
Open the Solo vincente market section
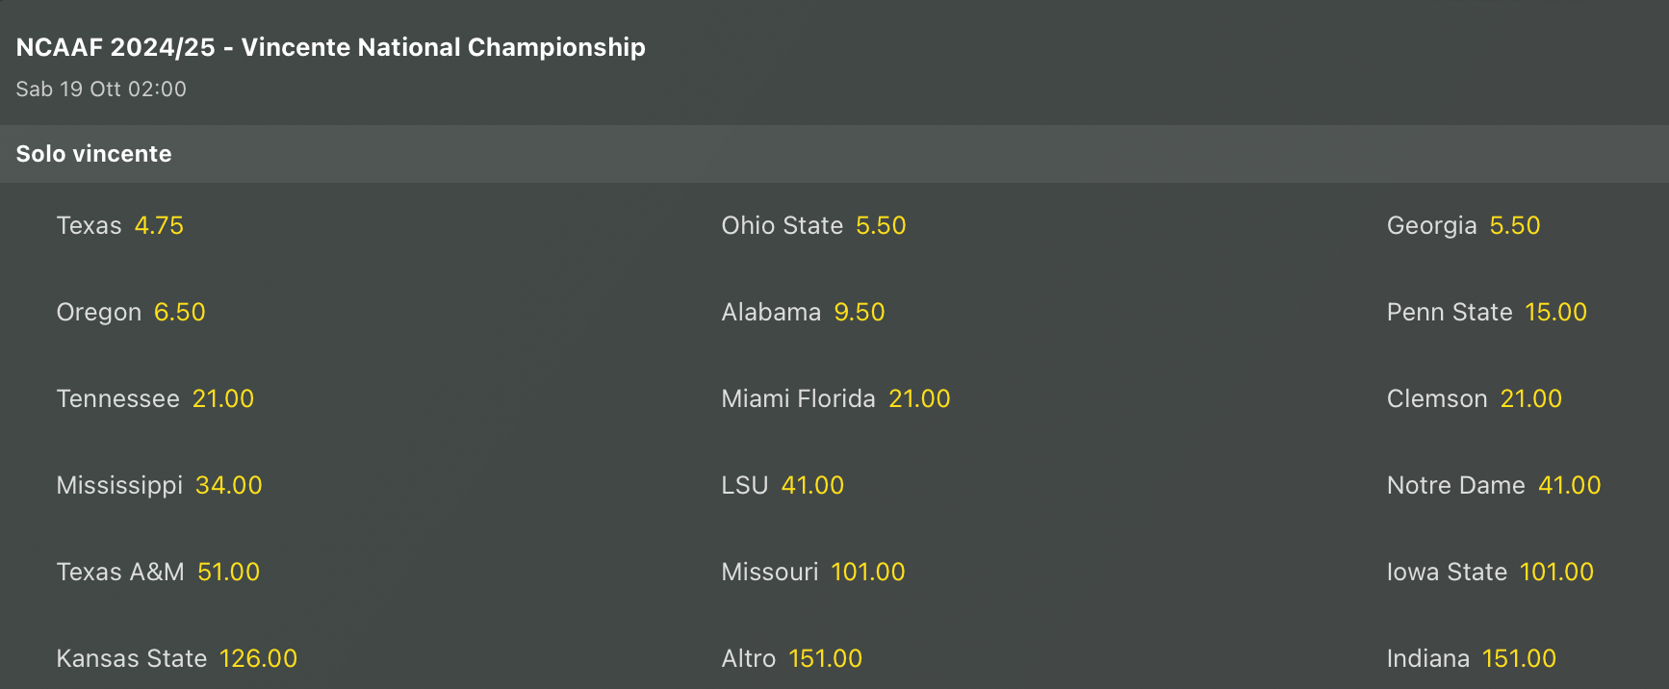pos(92,154)
